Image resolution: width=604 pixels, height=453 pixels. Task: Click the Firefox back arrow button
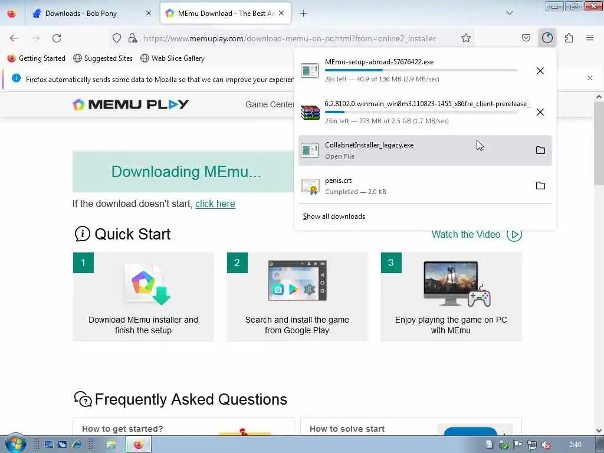pos(14,38)
